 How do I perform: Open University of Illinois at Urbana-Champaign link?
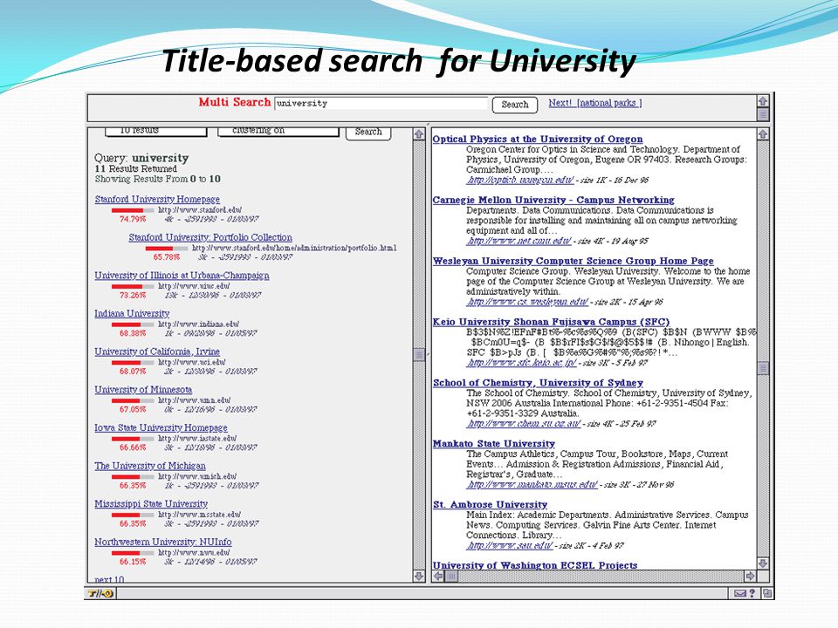182,275
